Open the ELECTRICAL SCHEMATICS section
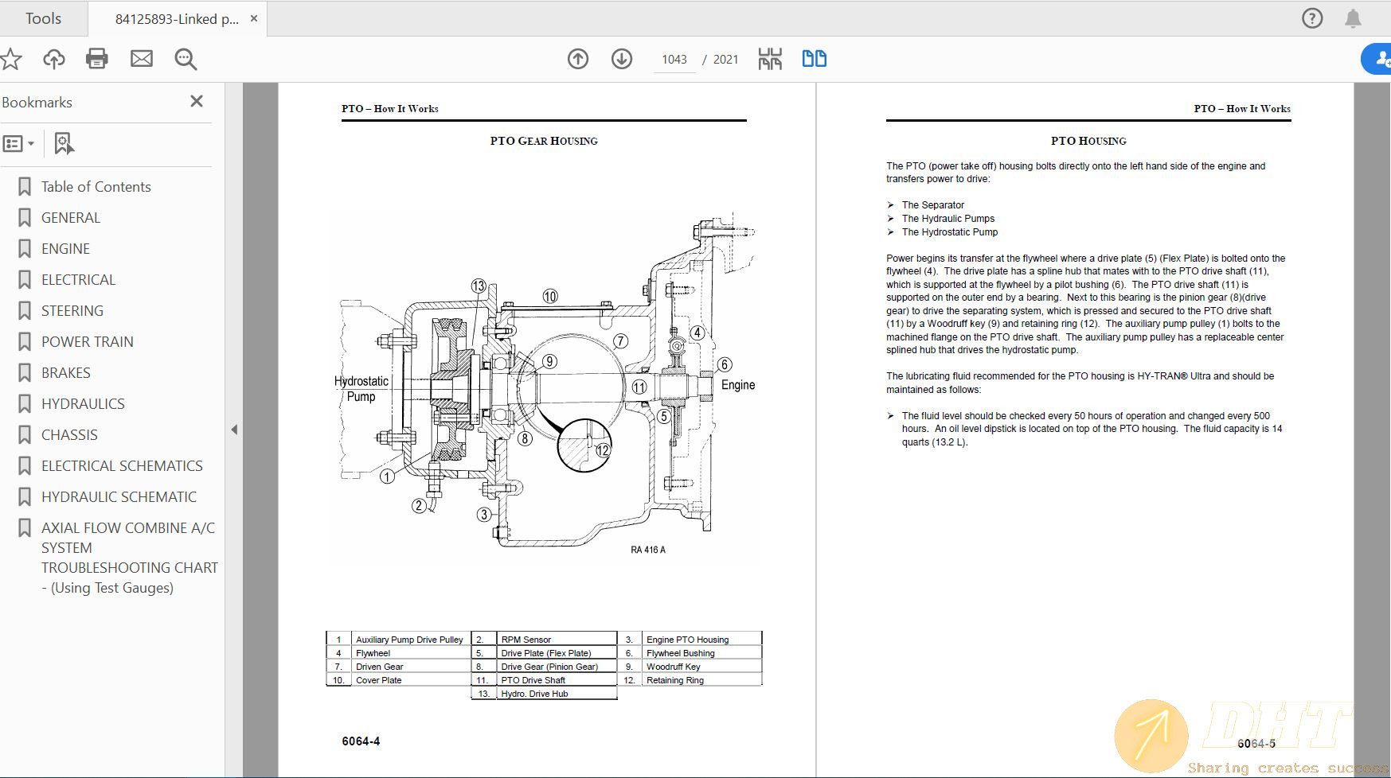This screenshot has height=778, width=1391. click(121, 465)
